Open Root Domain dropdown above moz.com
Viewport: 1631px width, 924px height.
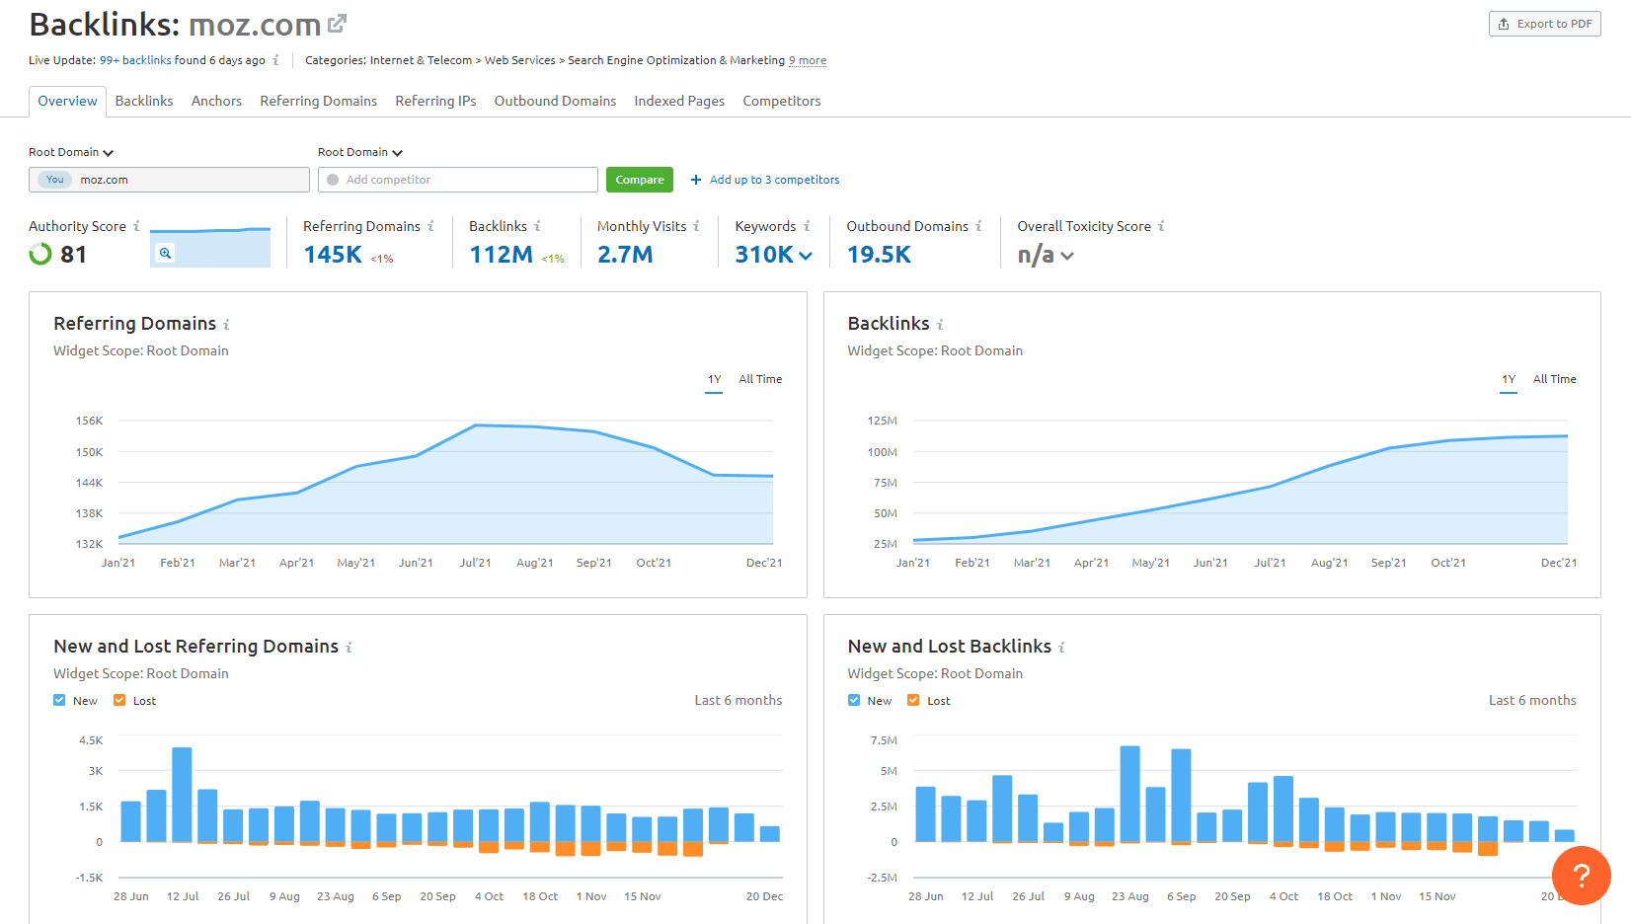click(x=71, y=152)
